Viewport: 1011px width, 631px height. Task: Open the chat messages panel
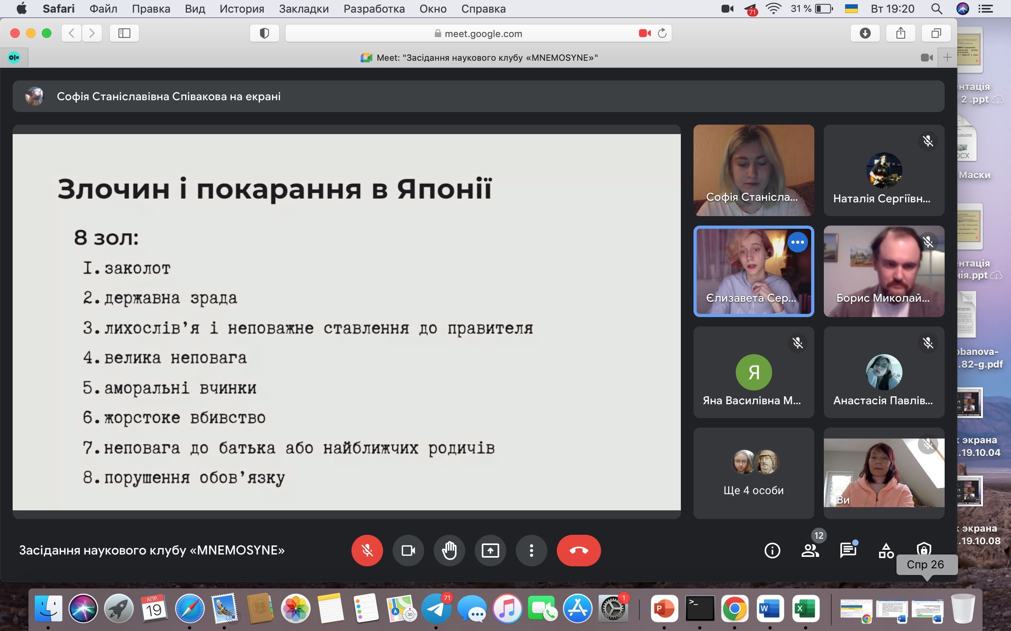point(848,551)
